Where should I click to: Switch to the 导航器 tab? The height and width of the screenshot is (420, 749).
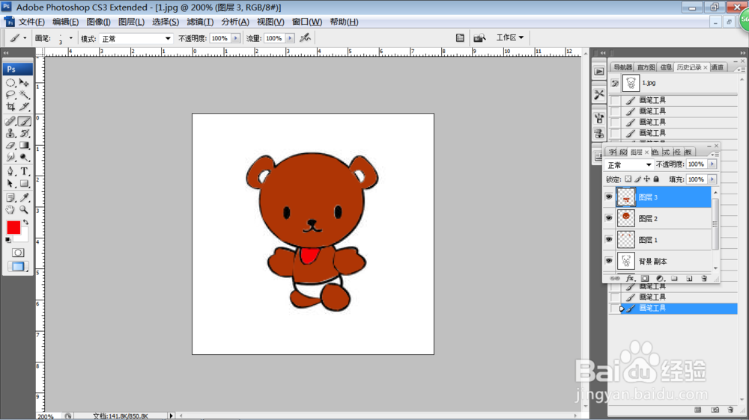pos(622,68)
